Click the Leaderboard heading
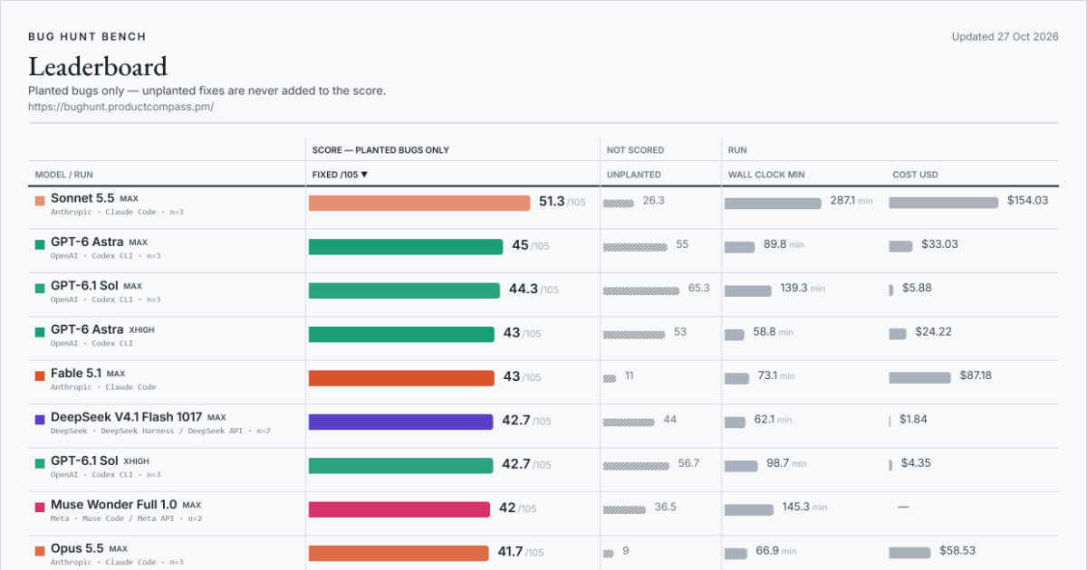 tap(98, 67)
